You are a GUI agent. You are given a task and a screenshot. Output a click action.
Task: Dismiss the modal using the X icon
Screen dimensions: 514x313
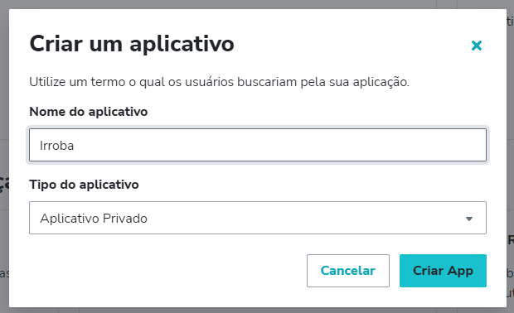477,46
